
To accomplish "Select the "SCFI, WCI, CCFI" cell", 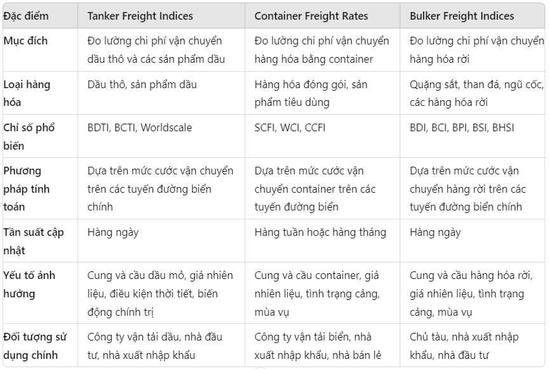I will point(290,127).
